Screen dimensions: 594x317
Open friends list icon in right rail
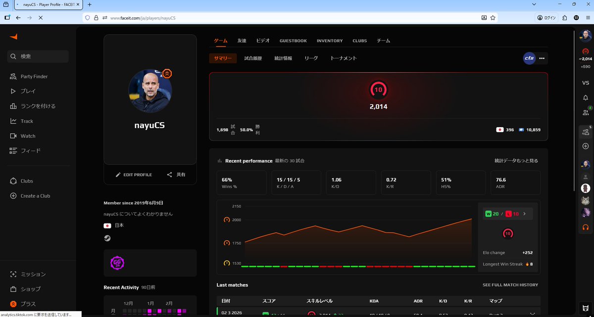click(586, 112)
